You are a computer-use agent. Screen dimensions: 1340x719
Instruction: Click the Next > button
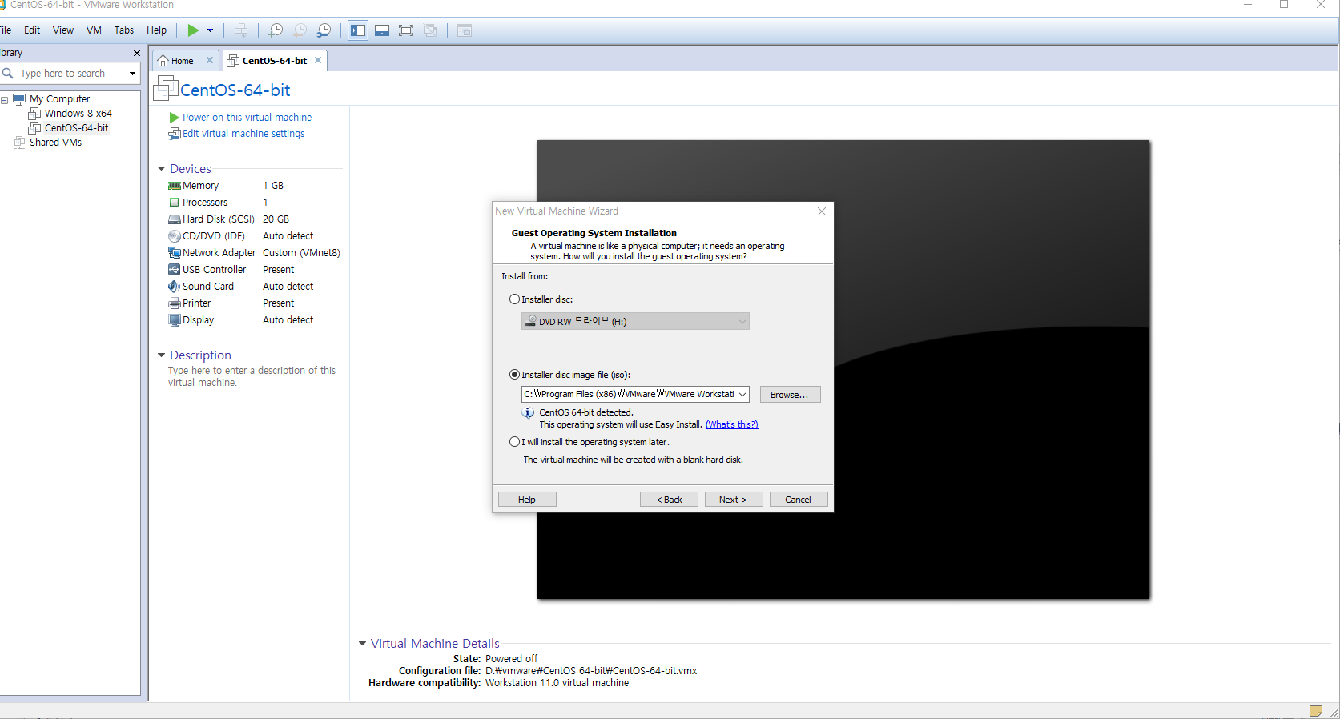[x=734, y=500]
